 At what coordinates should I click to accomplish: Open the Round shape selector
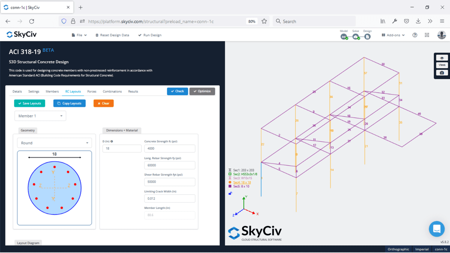tap(54, 143)
